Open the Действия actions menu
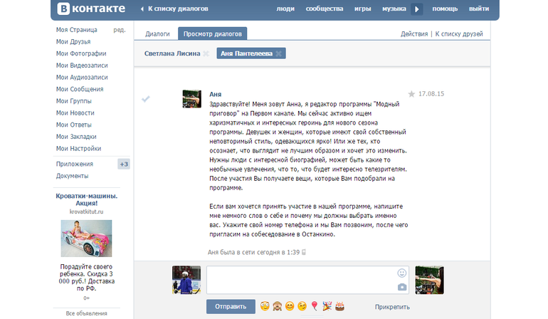 [414, 34]
